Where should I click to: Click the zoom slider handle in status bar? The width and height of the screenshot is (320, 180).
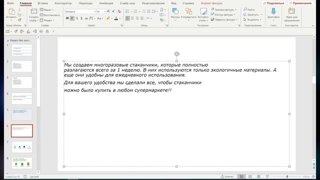[287, 176]
